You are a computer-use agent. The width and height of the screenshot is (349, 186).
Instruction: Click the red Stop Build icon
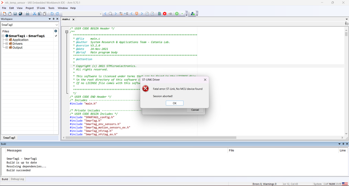coord(165,14)
